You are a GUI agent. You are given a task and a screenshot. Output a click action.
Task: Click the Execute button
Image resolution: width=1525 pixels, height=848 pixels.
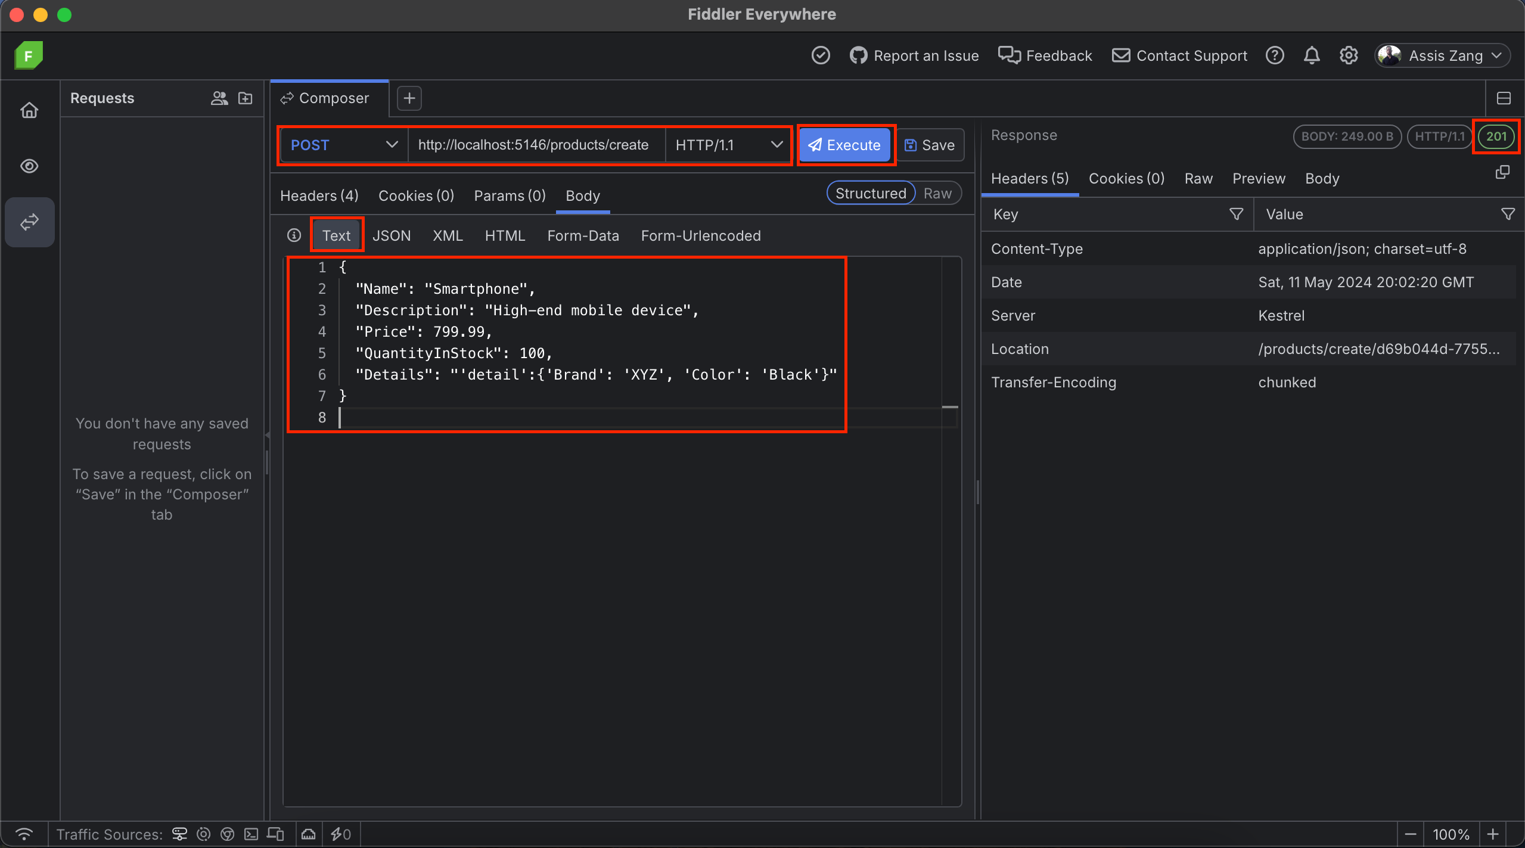coord(845,145)
